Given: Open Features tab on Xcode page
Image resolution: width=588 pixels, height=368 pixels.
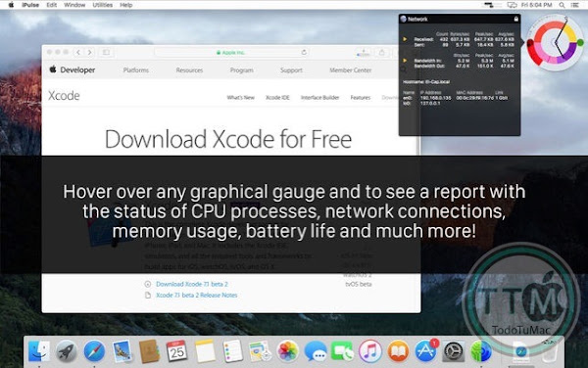Looking at the screenshot, I should click(361, 97).
